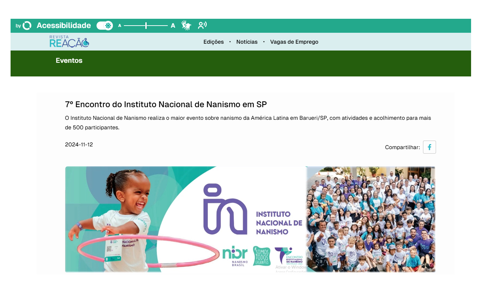Click the large 'A' font size icon
This screenshot has width=482, height=287.
tap(173, 26)
